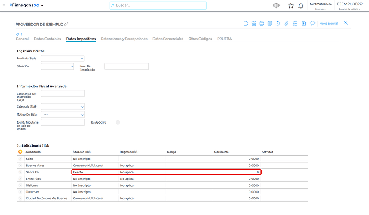Close the provider form with the X
Image resolution: width=369 pixels, height=215 pixels.
click(345, 23)
